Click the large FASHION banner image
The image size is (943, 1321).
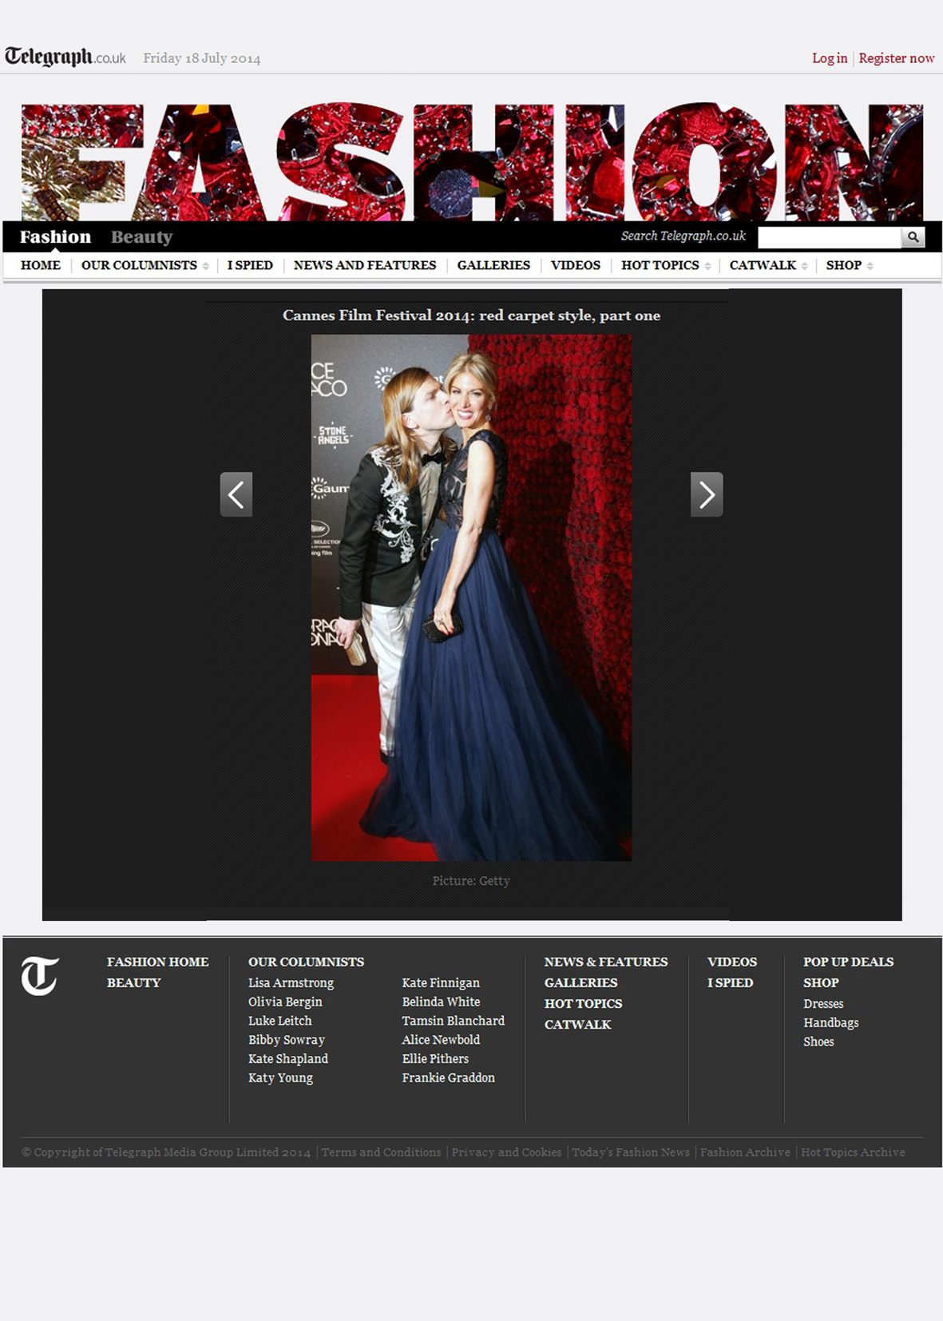pos(471,161)
